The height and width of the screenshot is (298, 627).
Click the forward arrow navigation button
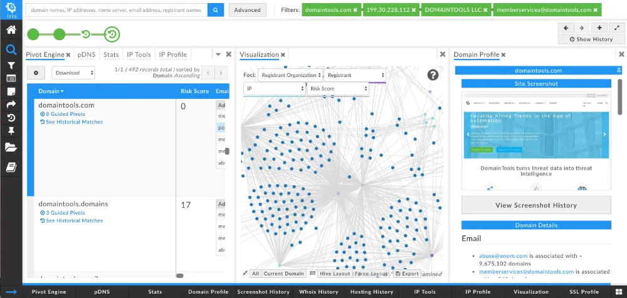[581, 28]
